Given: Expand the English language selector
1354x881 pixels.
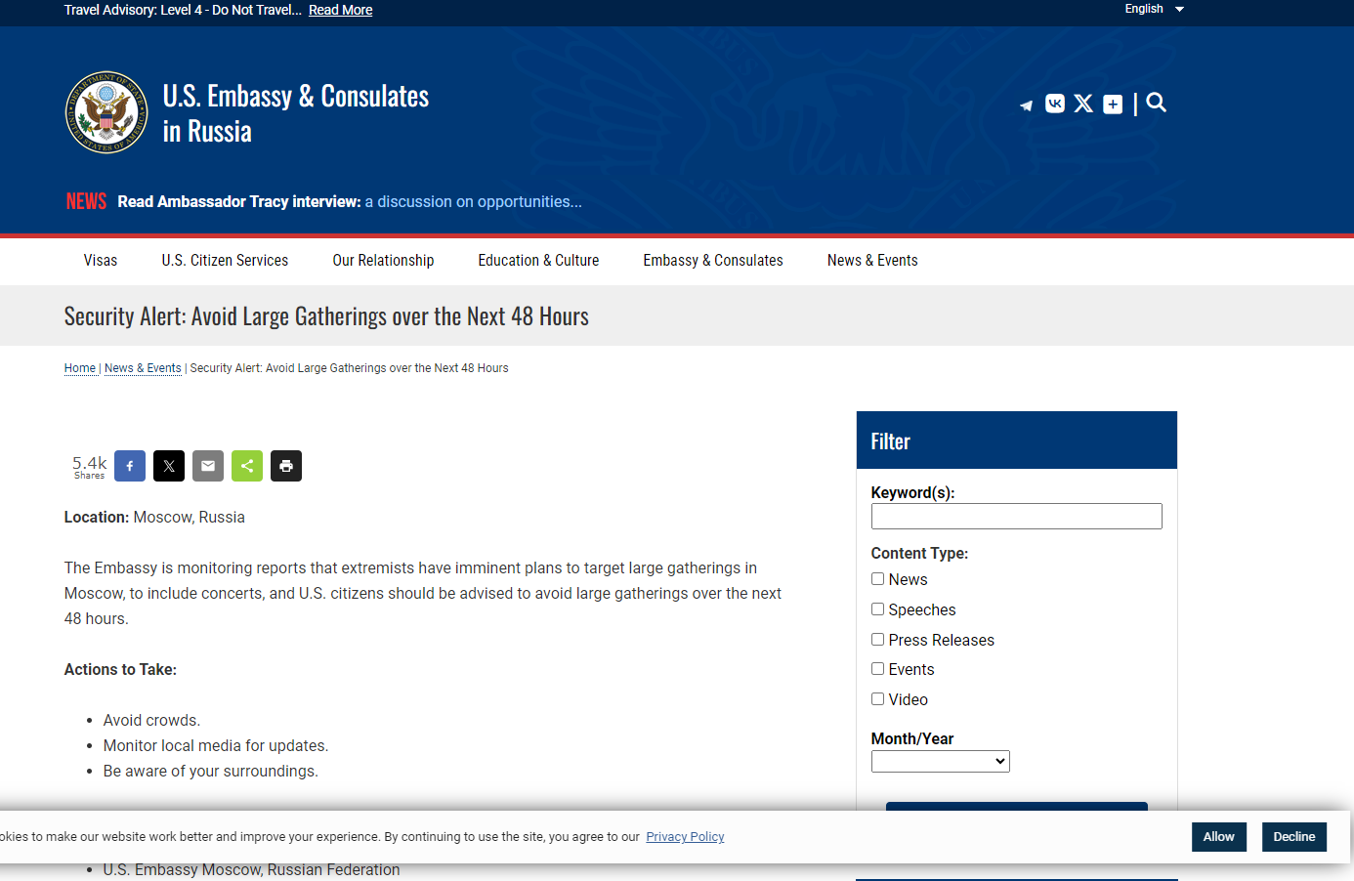Looking at the screenshot, I should point(1154,9).
